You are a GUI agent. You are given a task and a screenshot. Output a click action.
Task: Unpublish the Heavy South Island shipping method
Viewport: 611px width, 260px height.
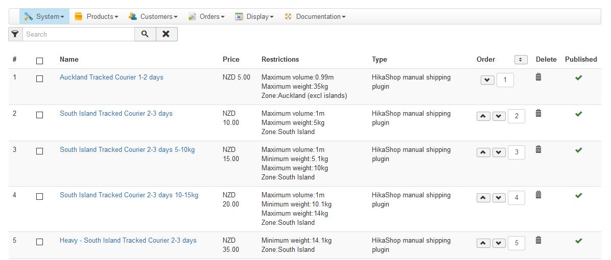coord(578,241)
